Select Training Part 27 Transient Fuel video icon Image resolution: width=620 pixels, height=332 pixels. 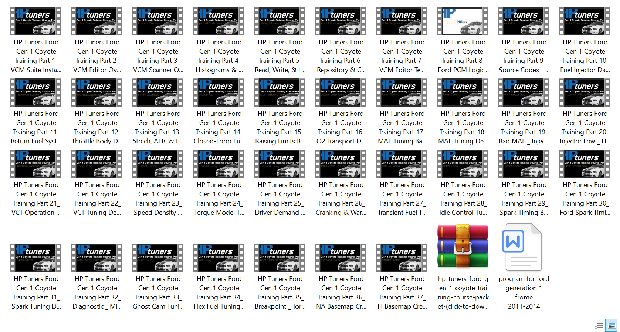pyautogui.click(x=402, y=164)
